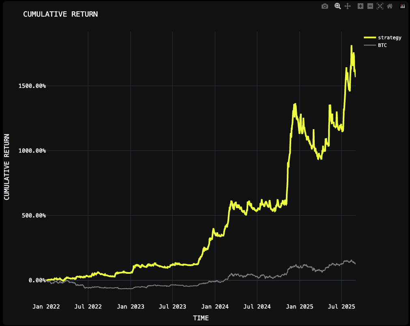This screenshot has width=410, height=326.
Task: Click the Jul 2022 x-axis label
Action: tap(88, 307)
